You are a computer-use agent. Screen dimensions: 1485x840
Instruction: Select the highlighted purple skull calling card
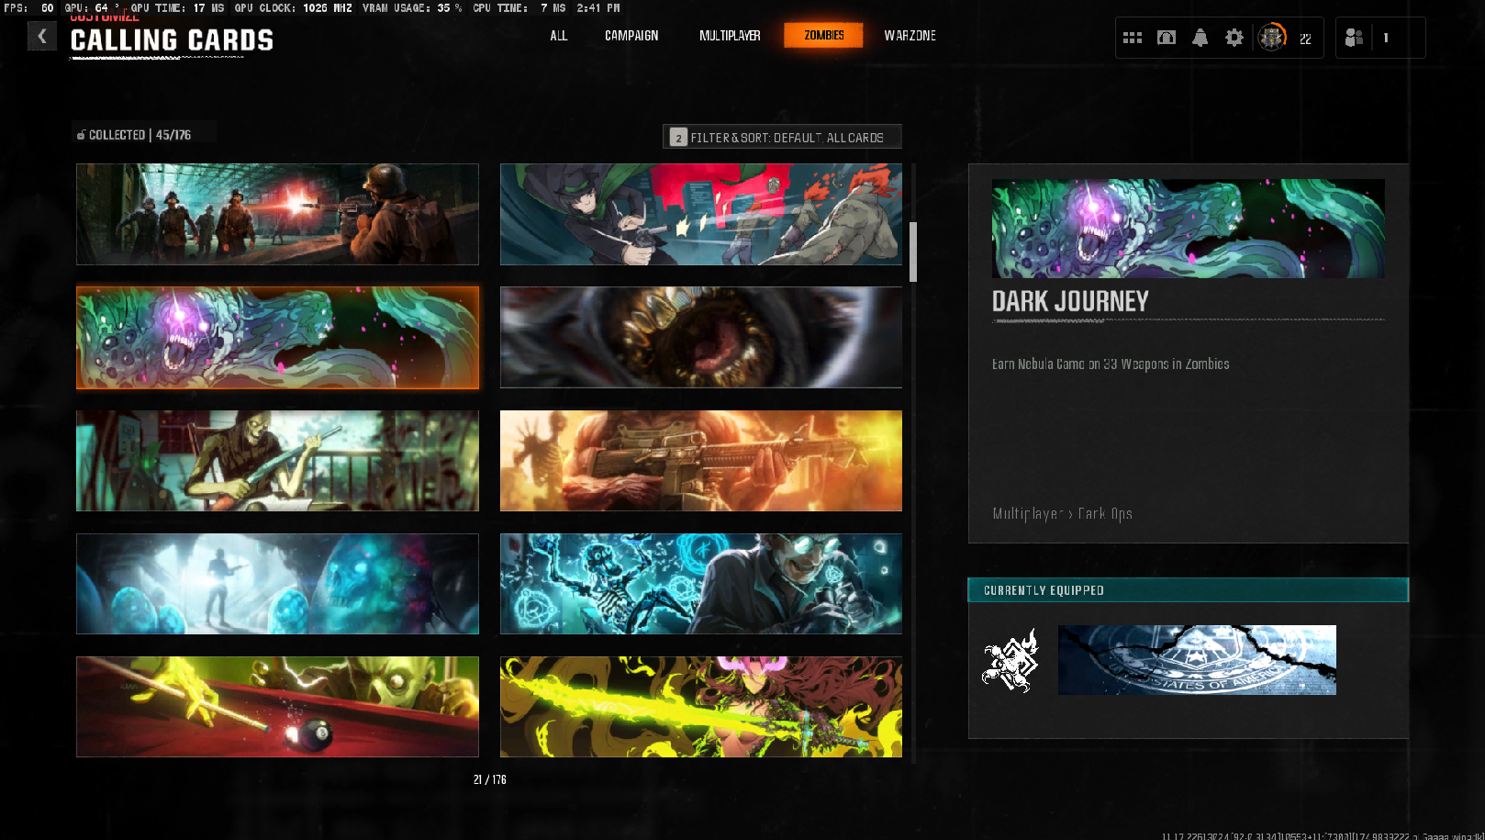[x=277, y=338]
